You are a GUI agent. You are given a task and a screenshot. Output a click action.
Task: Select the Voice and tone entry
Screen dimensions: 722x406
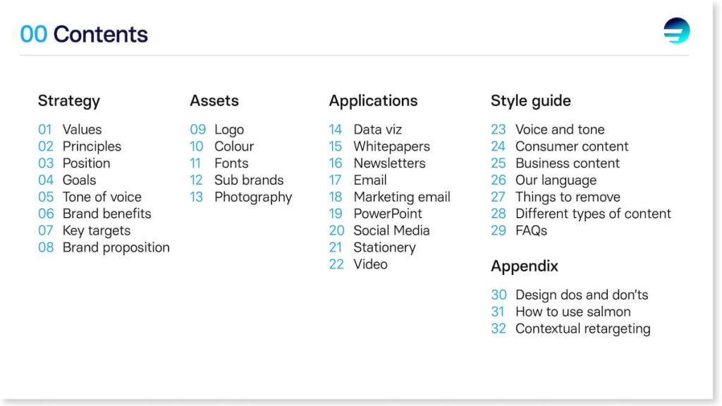click(547, 130)
